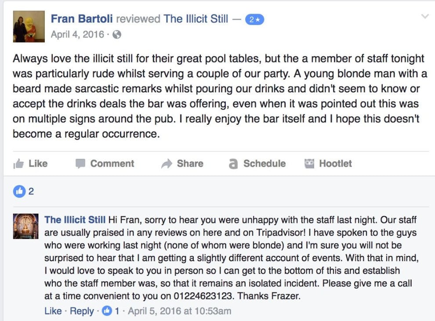Viewport: 435px width, 321px height.
Task: Like the reply from The Illicit Still
Action: point(53,311)
